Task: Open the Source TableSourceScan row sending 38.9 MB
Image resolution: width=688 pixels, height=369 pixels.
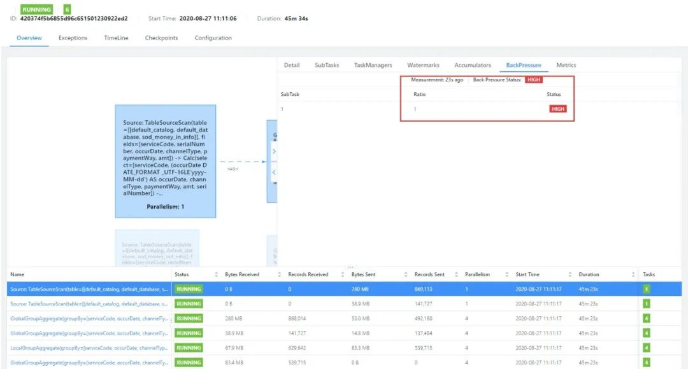Action: 89,303
